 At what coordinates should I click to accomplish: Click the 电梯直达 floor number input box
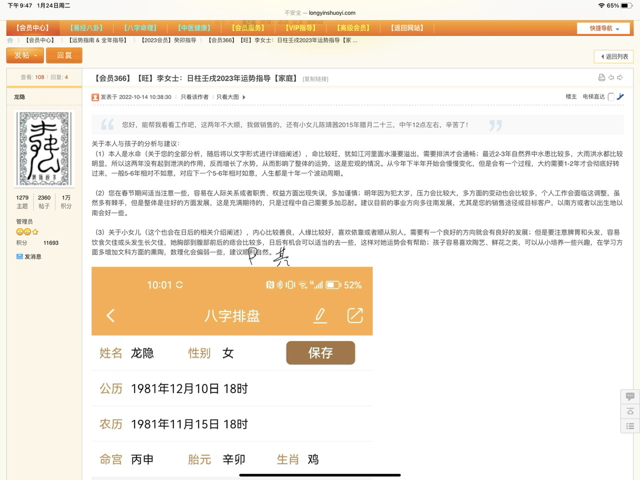611,97
